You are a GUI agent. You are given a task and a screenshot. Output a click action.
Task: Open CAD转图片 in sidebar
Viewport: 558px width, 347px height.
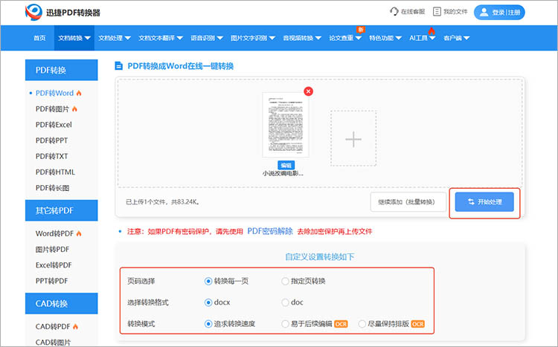point(53,342)
